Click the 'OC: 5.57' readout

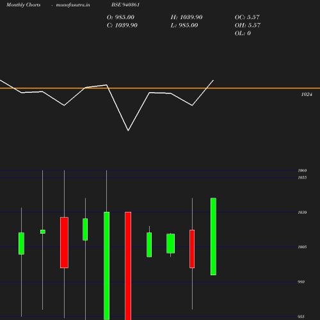(247, 17)
